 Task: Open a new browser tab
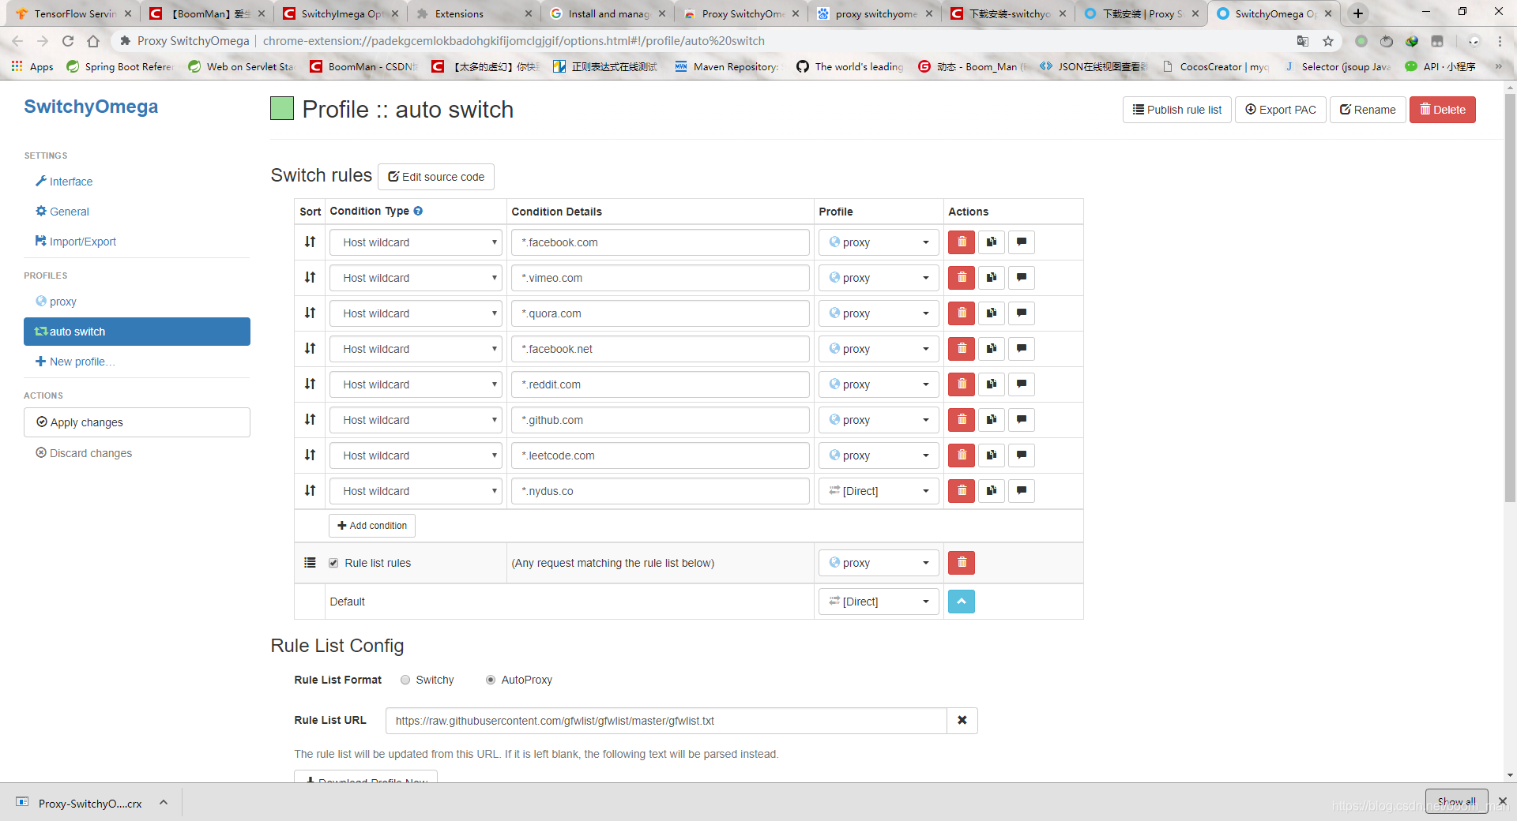point(1358,13)
